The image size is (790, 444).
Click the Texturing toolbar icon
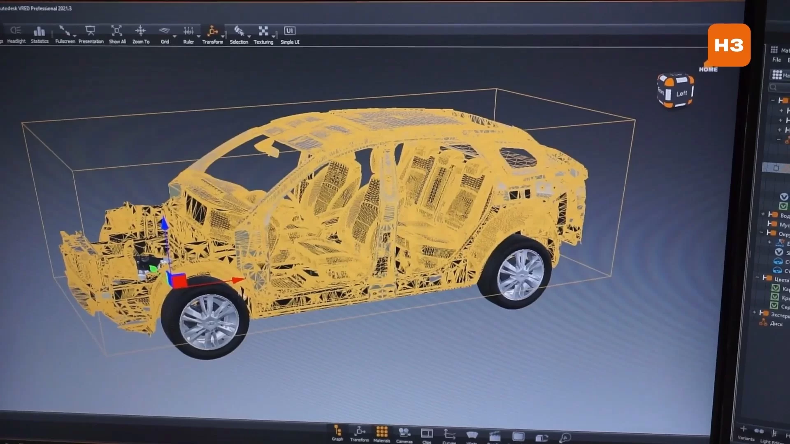tap(263, 32)
